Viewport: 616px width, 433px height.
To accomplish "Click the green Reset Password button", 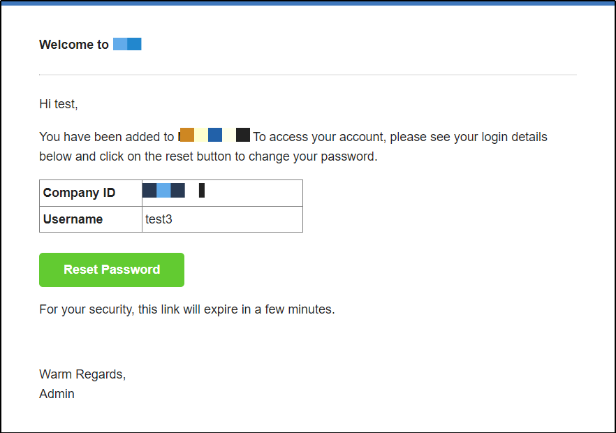I will coord(112,270).
